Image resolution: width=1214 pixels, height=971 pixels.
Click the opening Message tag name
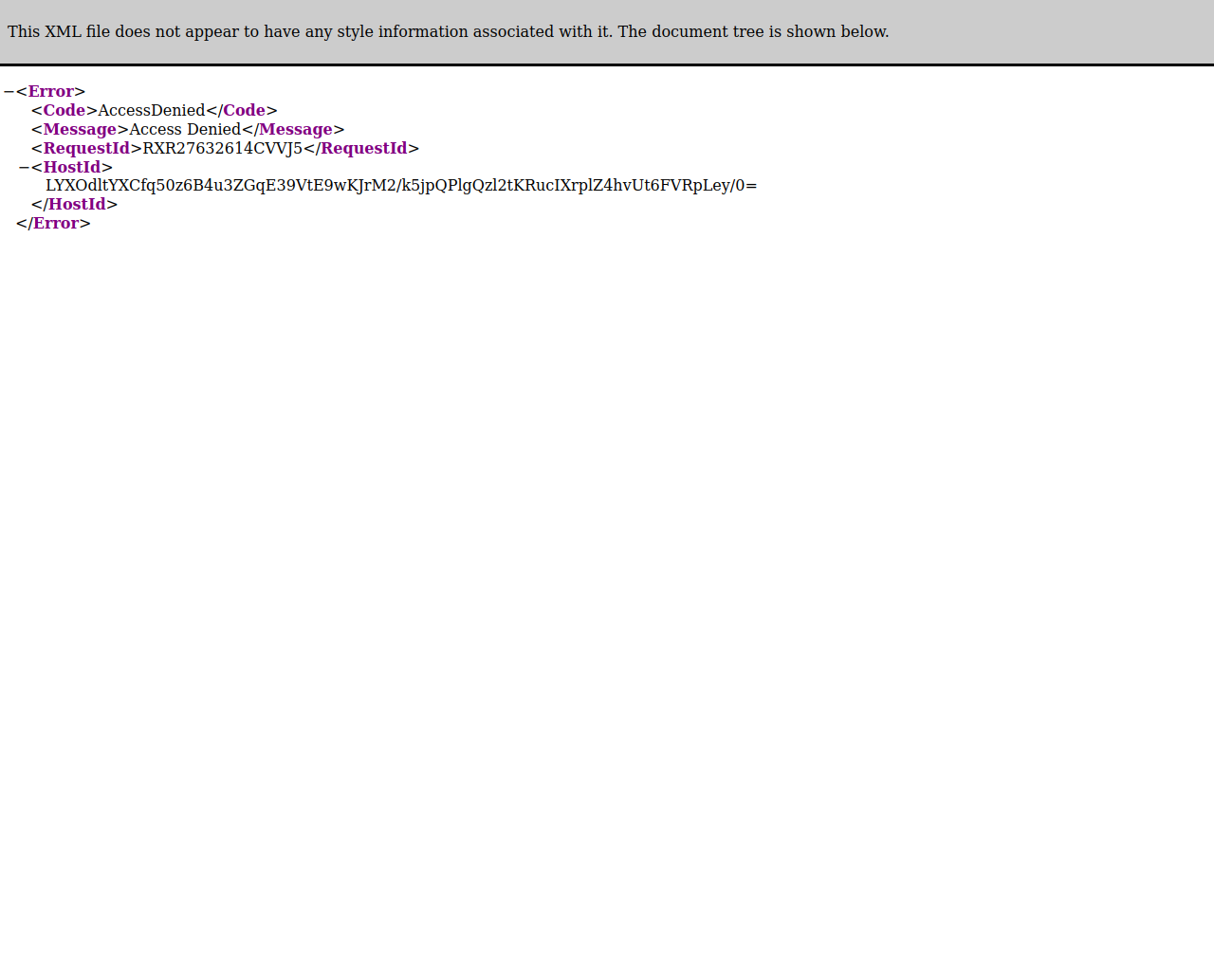tap(80, 130)
